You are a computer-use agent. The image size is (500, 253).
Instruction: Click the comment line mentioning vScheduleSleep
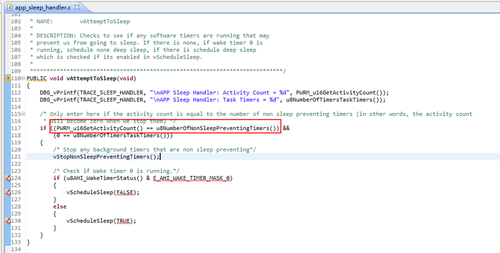tap(117, 57)
